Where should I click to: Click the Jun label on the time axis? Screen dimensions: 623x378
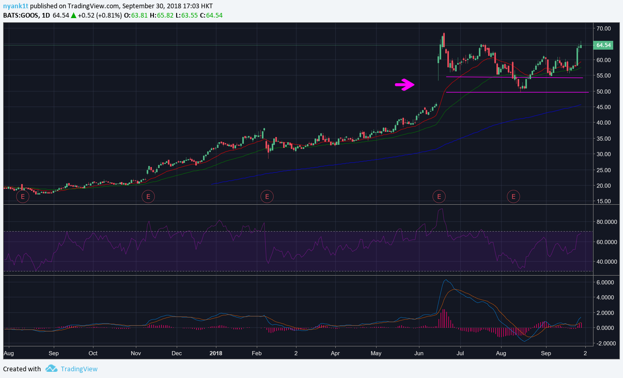point(418,353)
